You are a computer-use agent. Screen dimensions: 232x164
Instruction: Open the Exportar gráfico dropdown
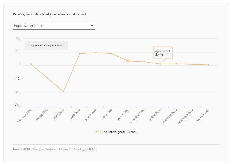(54, 25)
